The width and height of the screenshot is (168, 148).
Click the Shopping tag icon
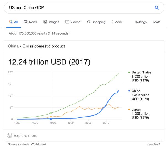point(88,22)
